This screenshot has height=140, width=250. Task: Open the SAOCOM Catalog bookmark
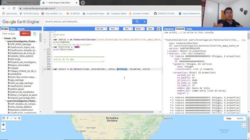pos(29,14)
